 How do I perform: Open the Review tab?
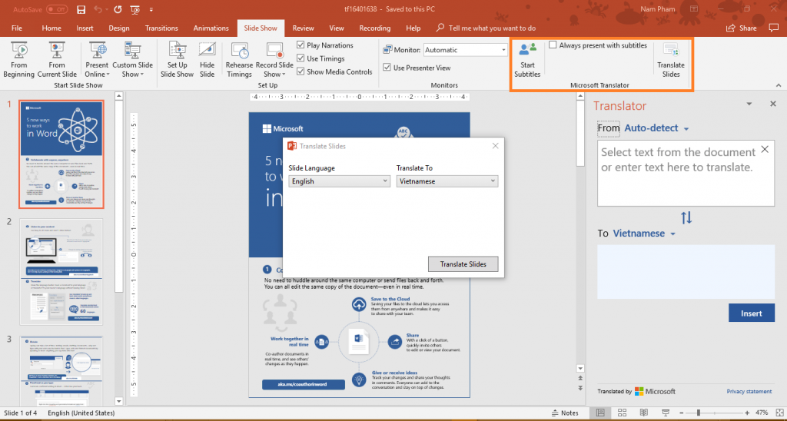pyautogui.click(x=303, y=28)
